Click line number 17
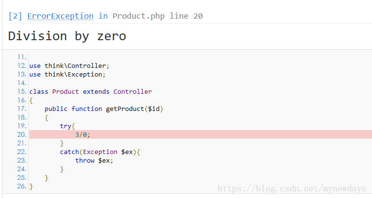The width and height of the screenshot is (372, 198). pos(22,109)
